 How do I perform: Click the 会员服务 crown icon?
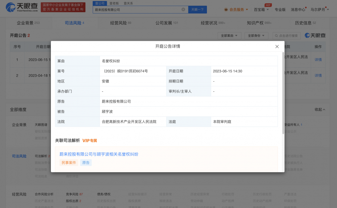tap(226, 10)
